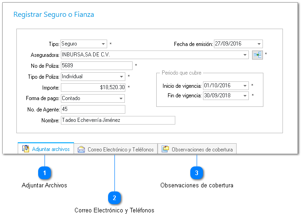Click the Nombre field with Tadeo Echeverría

pos(117,121)
